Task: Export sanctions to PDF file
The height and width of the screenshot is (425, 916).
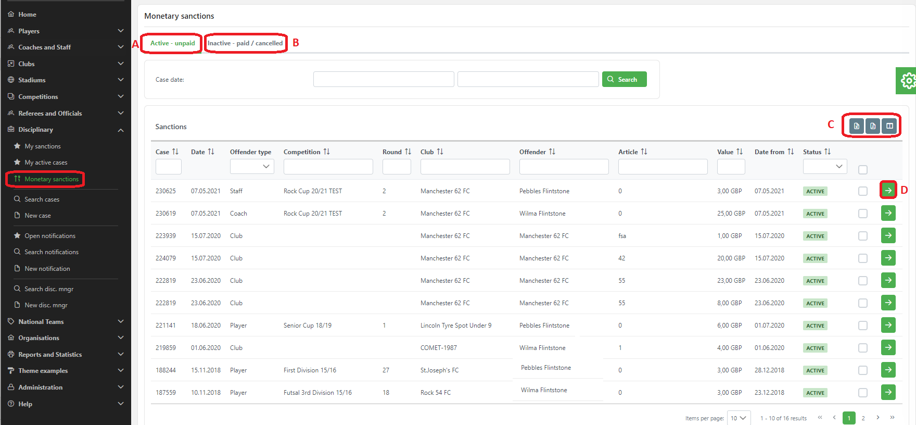Action: click(873, 126)
